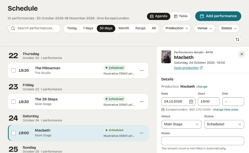Open the date picker calendar icon

[x=191, y=102]
